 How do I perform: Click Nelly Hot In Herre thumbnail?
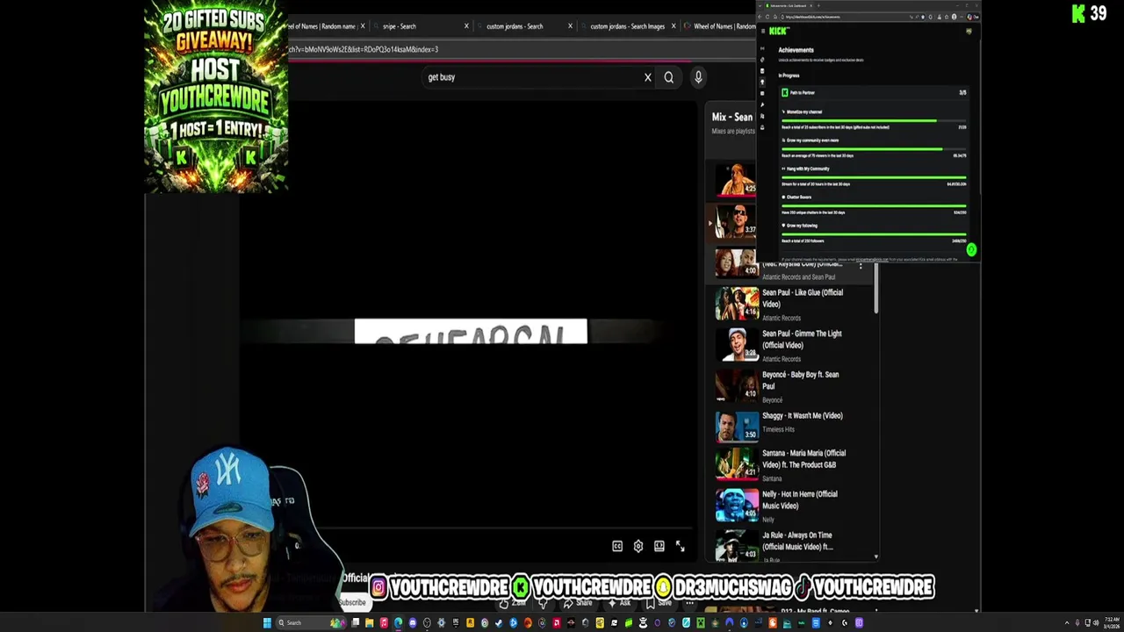click(x=736, y=506)
